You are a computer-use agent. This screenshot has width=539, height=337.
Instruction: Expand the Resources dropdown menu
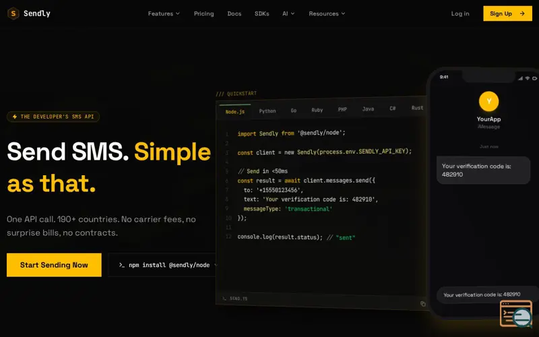(327, 13)
